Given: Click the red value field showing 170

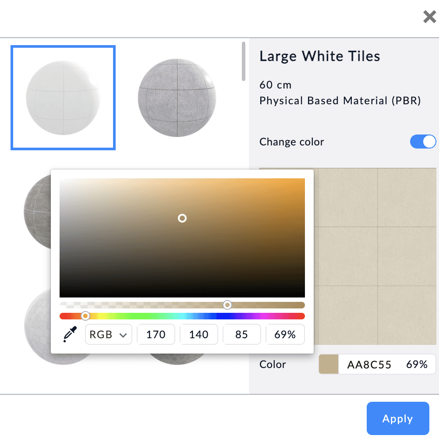Looking at the screenshot, I should click(156, 335).
